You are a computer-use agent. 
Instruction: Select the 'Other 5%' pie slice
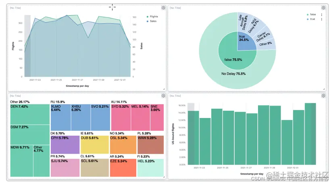pyautogui.click(x=266, y=44)
